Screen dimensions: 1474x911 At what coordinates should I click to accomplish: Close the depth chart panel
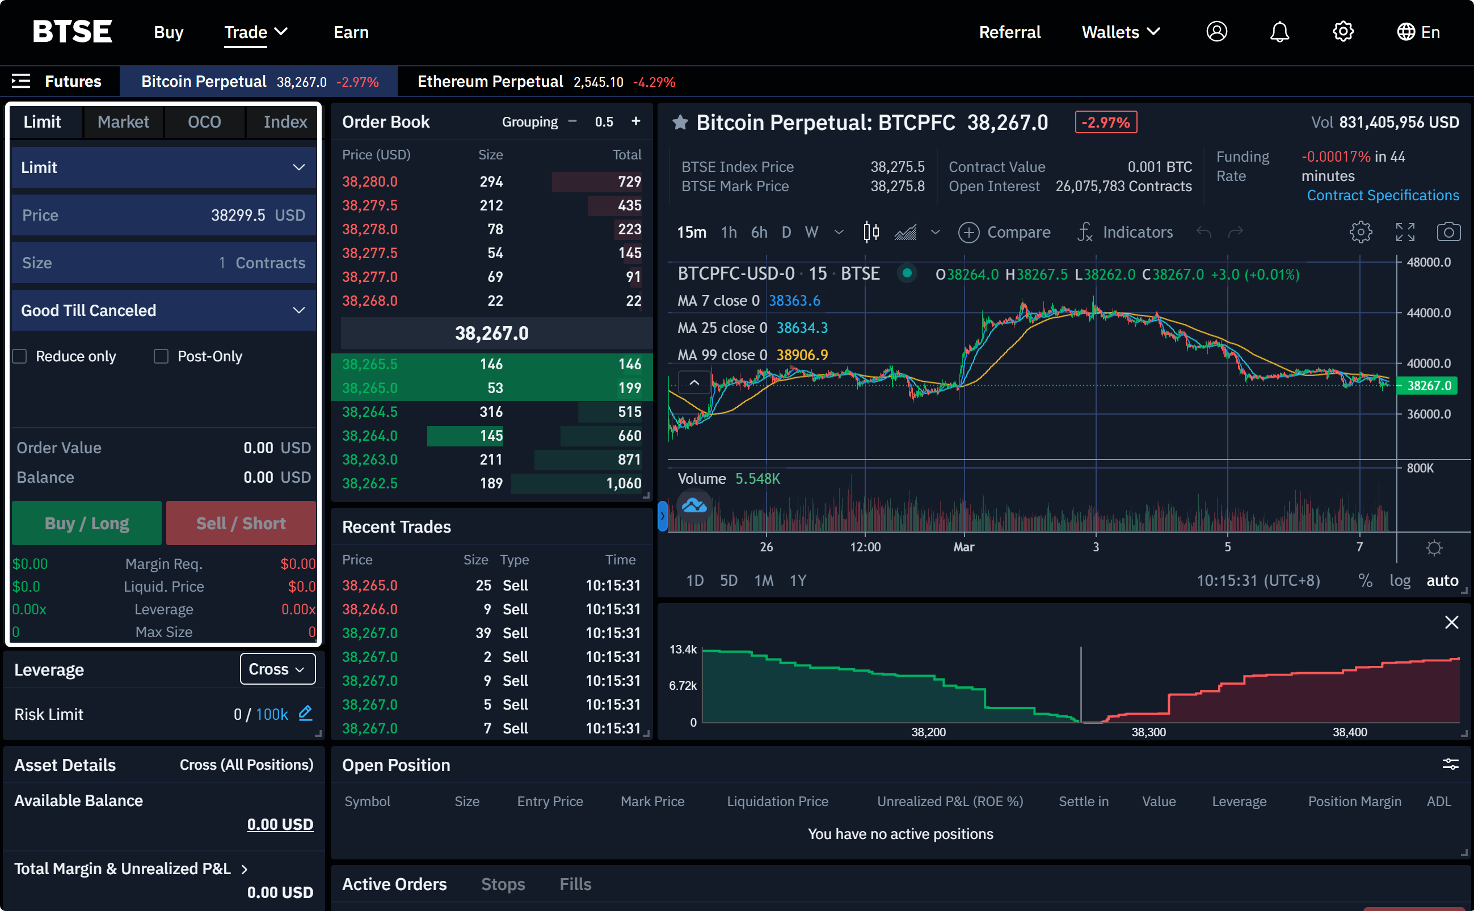tap(1452, 622)
